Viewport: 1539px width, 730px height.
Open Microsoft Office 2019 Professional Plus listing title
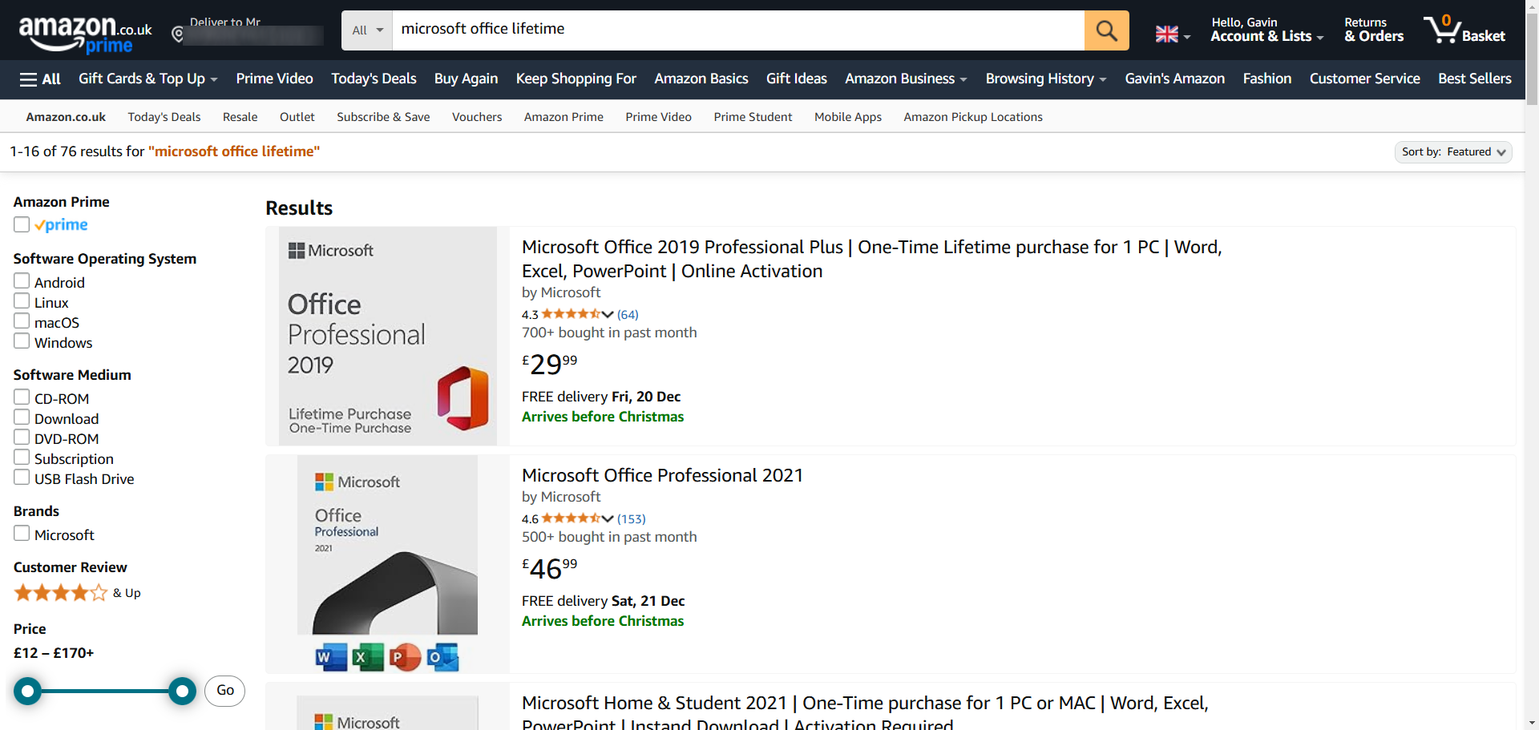point(871,259)
